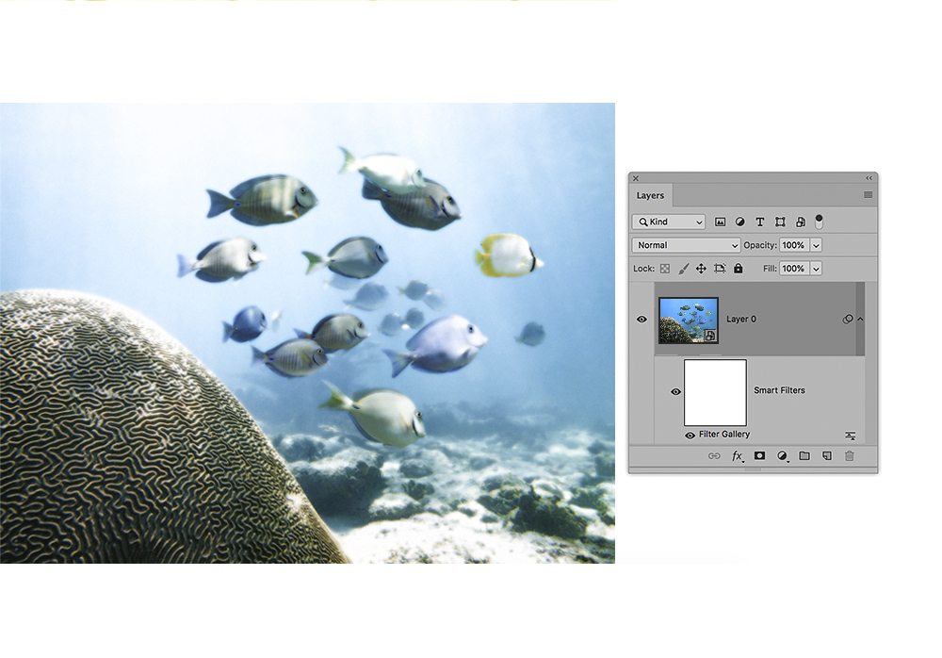Select the Layers tab

click(650, 195)
